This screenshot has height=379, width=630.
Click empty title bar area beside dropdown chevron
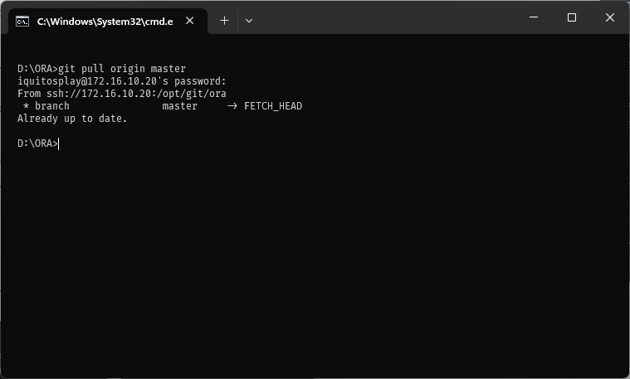(x=386, y=18)
